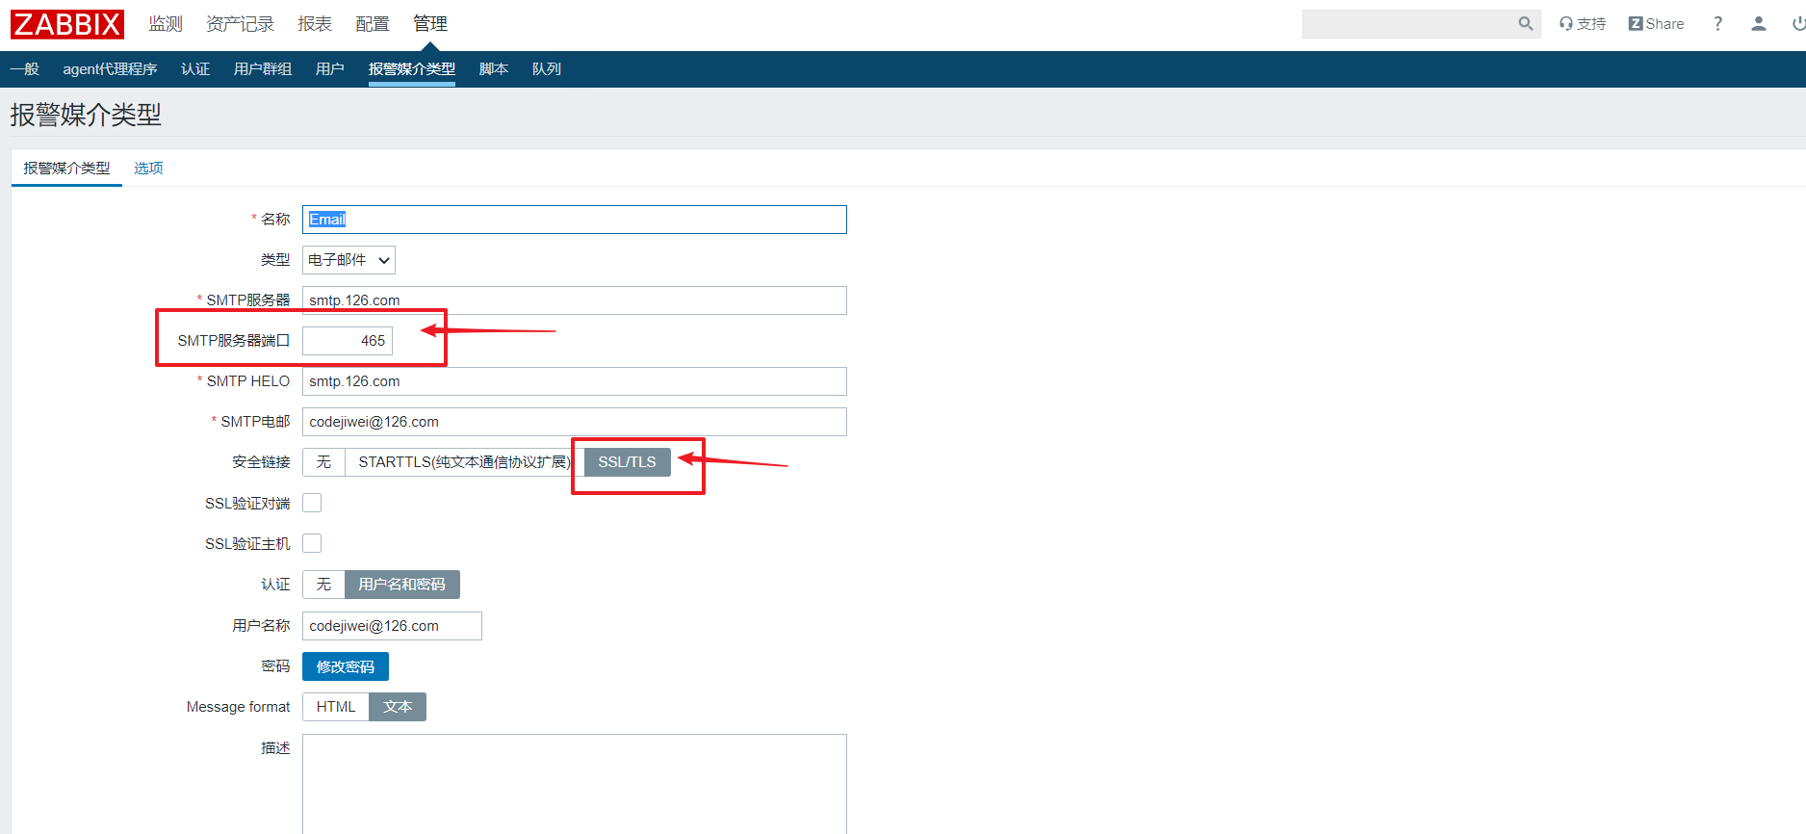Image resolution: width=1806 pixels, height=834 pixels.
Task: Click the search magnifier icon
Action: coord(1525,24)
